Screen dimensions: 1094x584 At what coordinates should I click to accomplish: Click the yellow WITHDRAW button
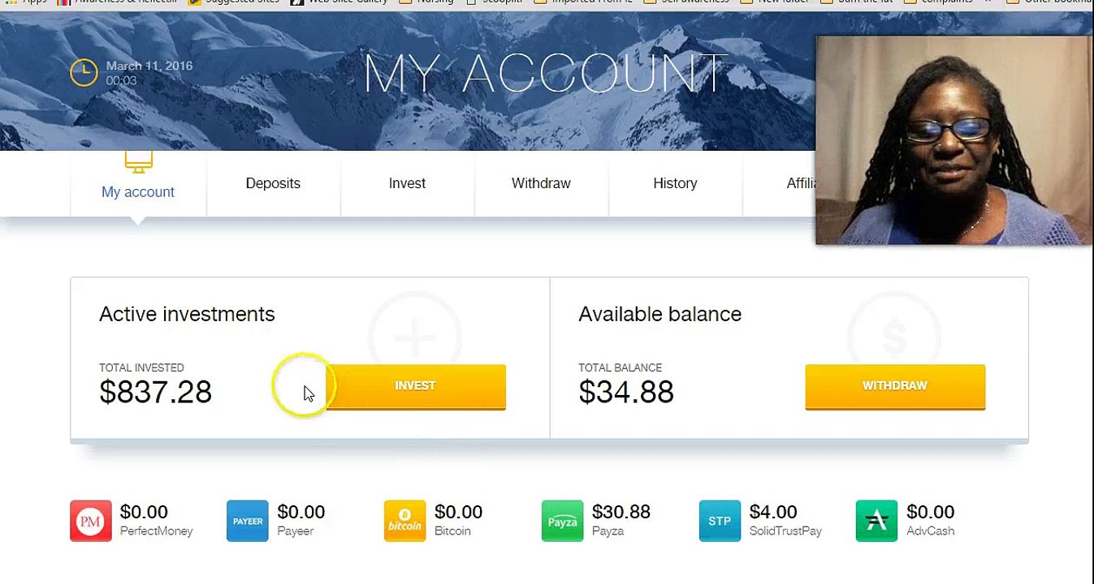point(895,386)
